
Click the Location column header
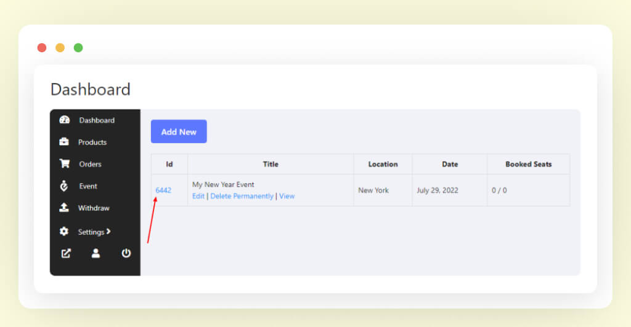[383, 164]
